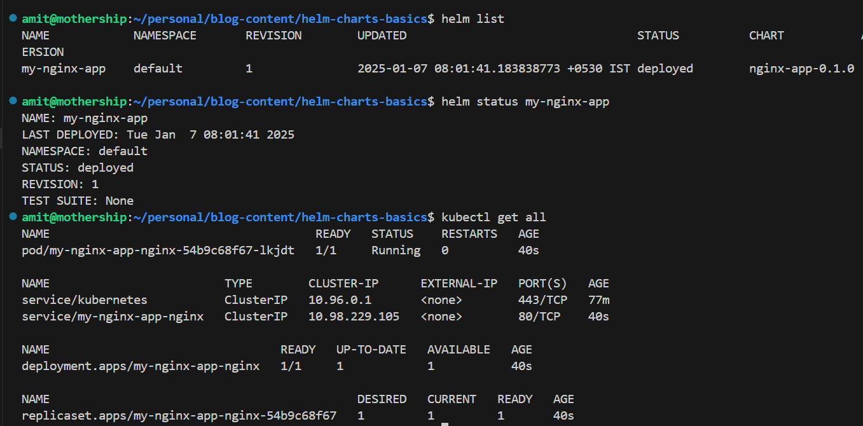Click the 'helm status my-nginx-app' command text
Viewport: 863px width, 426px height.
[525, 102]
